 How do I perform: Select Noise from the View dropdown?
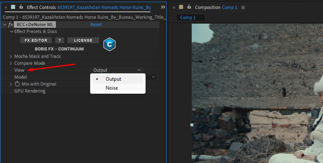112,88
